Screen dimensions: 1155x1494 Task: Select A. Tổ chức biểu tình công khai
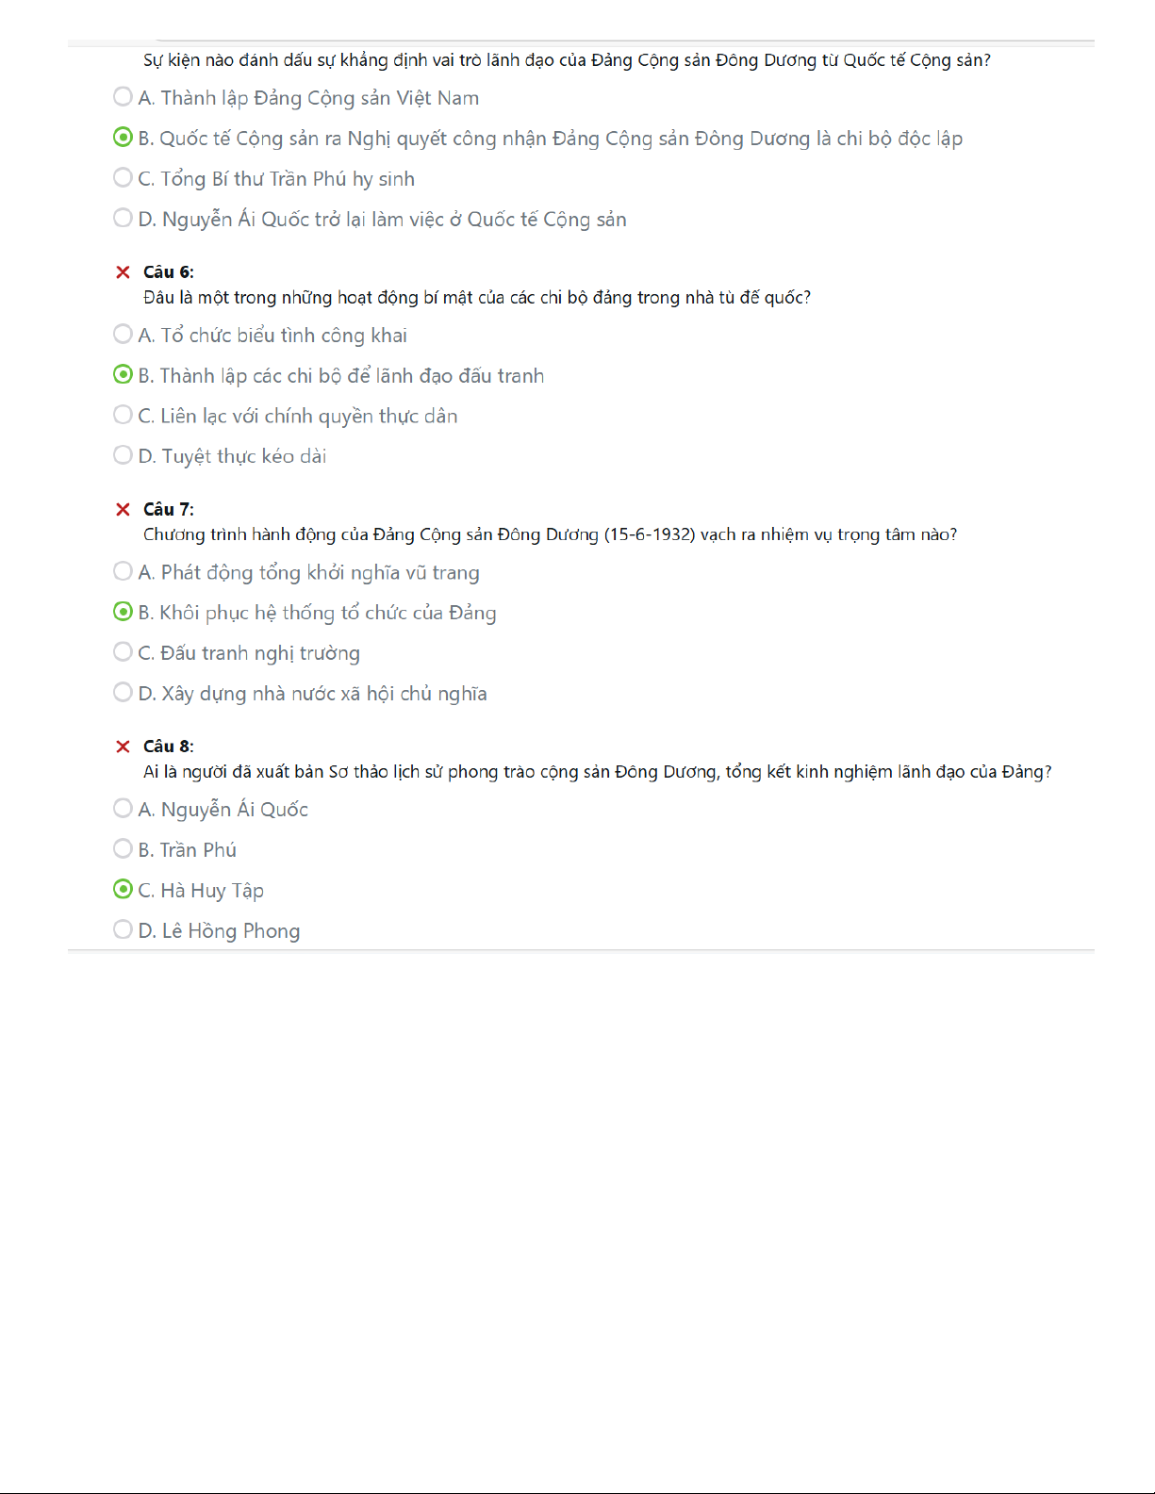123,335
